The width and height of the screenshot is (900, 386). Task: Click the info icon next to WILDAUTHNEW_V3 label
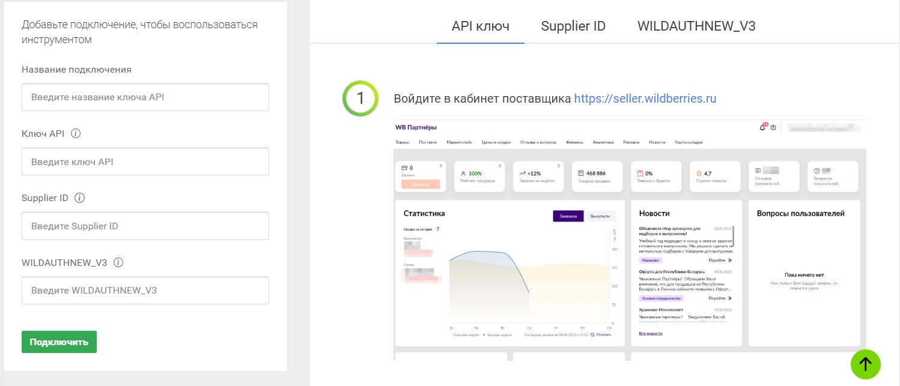point(118,262)
